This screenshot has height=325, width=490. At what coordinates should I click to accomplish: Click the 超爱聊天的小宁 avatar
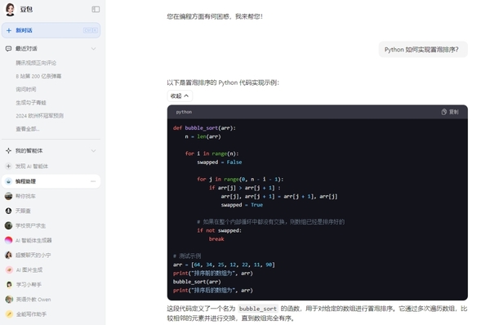coord(8,255)
